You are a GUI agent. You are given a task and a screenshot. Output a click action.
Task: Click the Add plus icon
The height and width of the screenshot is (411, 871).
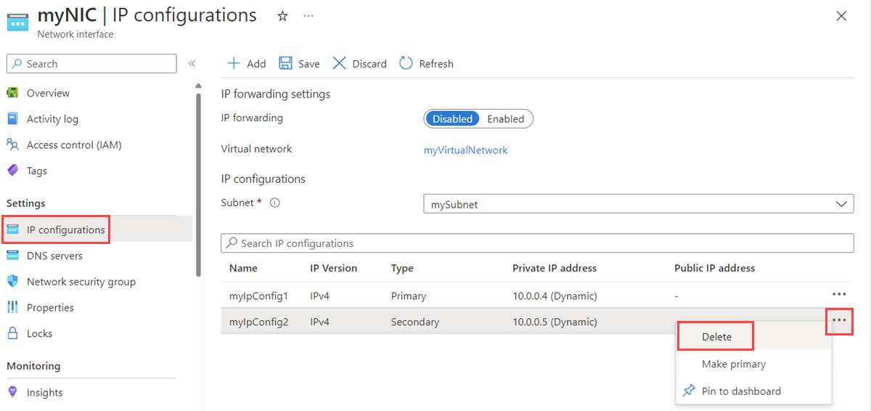234,63
